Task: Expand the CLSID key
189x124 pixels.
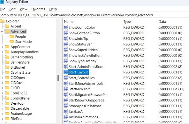Action: [2, 88]
